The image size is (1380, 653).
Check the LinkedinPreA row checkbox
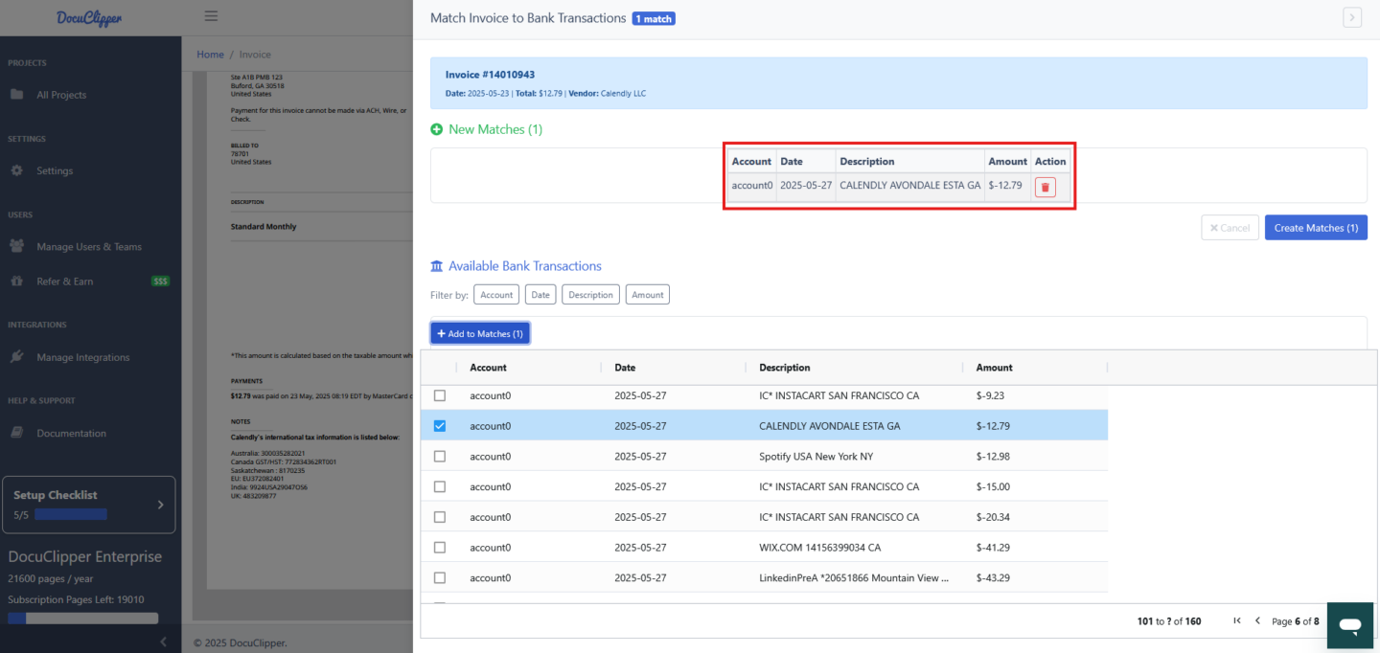pos(440,578)
